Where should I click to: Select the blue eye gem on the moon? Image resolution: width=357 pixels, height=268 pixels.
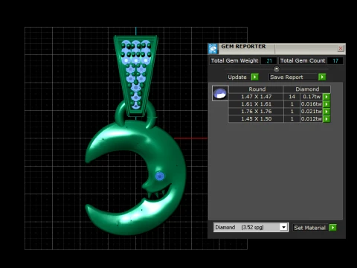click(x=160, y=176)
